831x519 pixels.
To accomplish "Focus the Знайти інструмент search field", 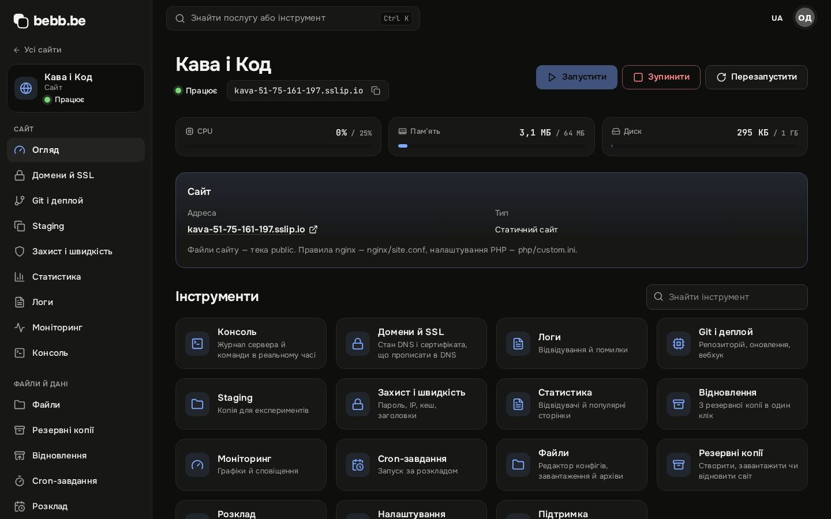I will [x=727, y=297].
